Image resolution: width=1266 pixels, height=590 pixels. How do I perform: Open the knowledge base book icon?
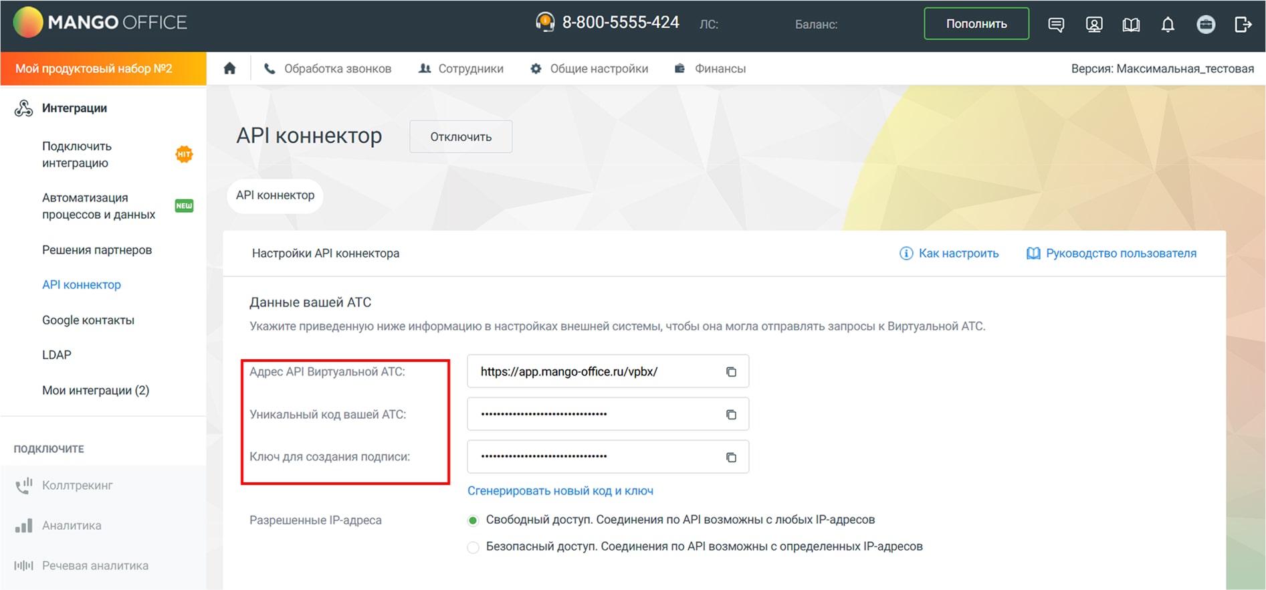pos(1131,25)
